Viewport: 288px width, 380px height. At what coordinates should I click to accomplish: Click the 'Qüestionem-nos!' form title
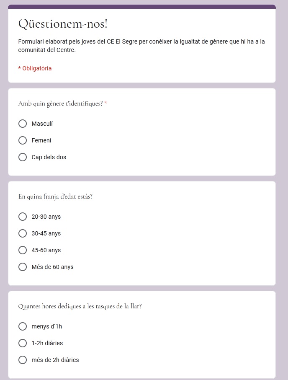coord(63,24)
